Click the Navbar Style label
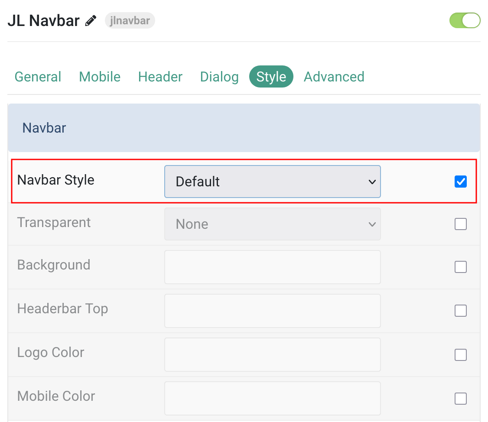The height and width of the screenshot is (422, 488). (x=56, y=180)
